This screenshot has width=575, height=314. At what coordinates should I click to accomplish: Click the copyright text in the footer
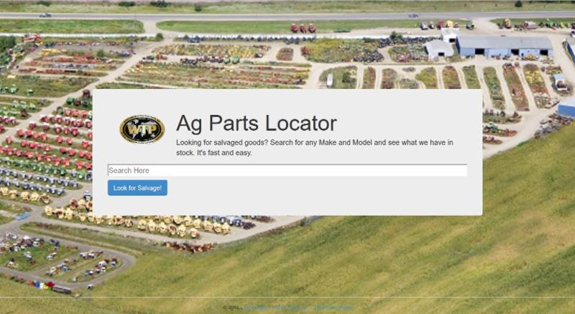[x=231, y=308]
